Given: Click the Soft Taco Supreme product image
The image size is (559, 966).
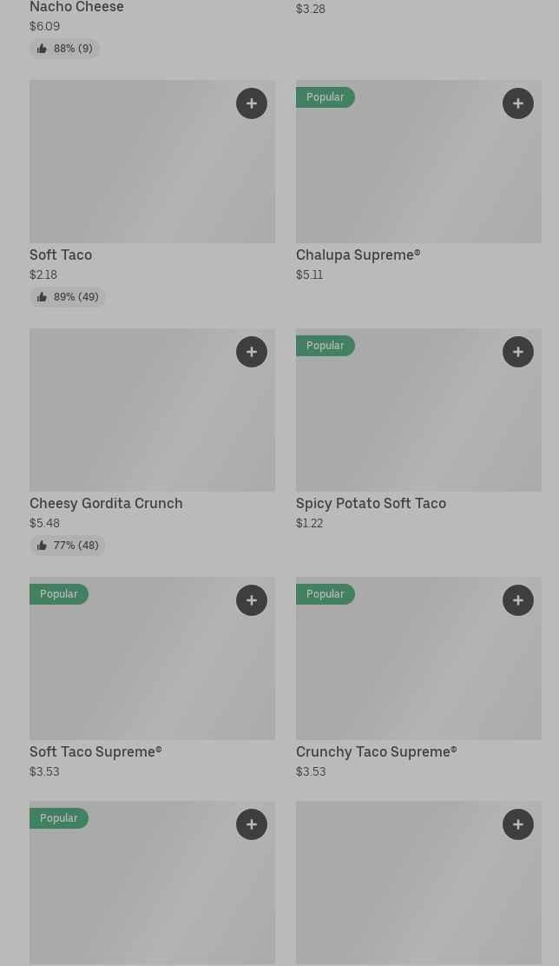Looking at the screenshot, I should click(152, 667).
